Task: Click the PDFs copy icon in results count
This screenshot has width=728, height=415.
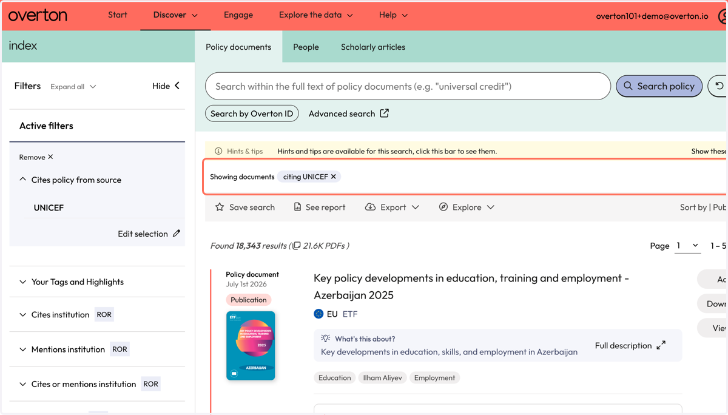Action: (x=297, y=246)
